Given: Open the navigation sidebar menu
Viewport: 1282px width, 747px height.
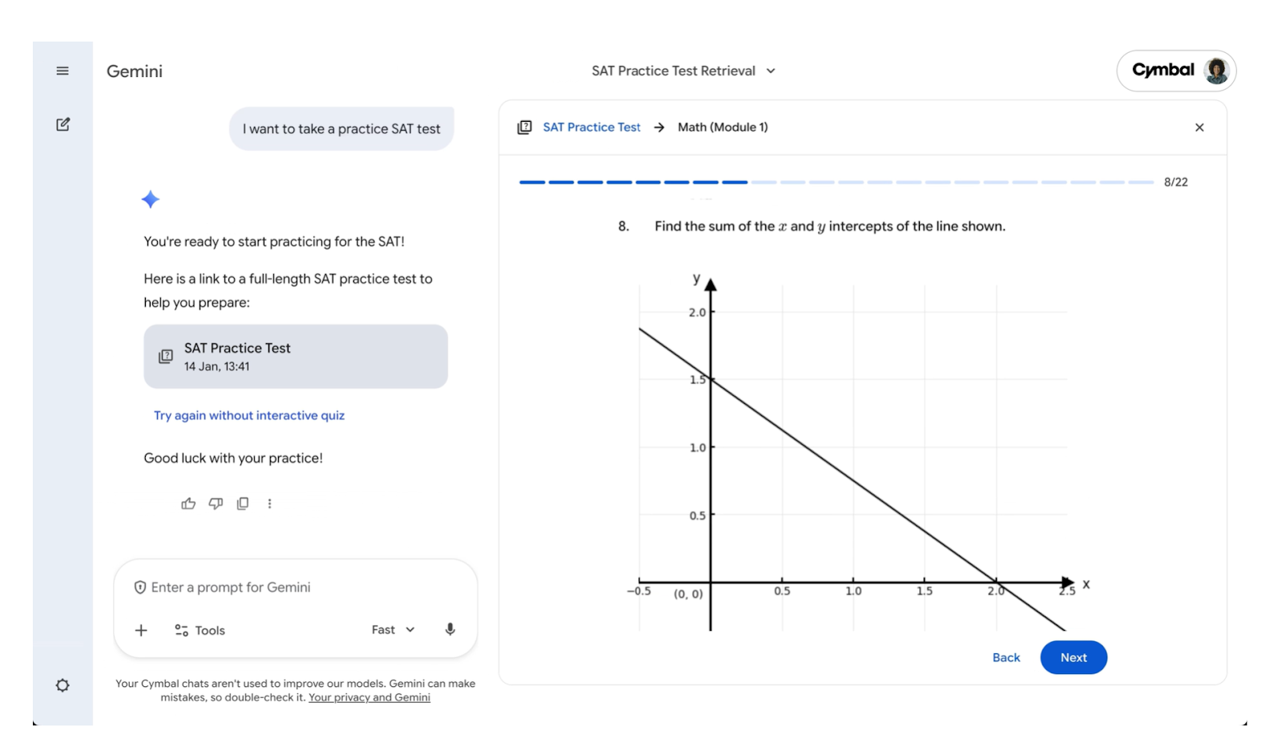Looking at the screenshot, I should pyautogui.click(x=62, y=71).
